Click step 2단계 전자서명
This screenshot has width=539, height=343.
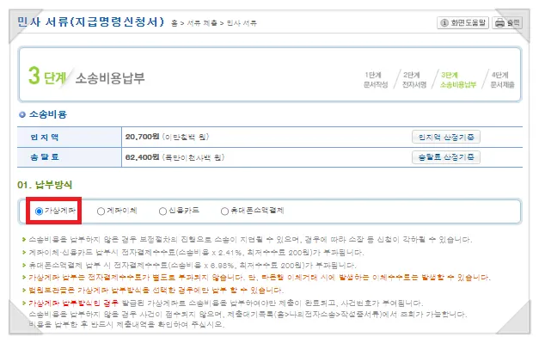[414, 80]
